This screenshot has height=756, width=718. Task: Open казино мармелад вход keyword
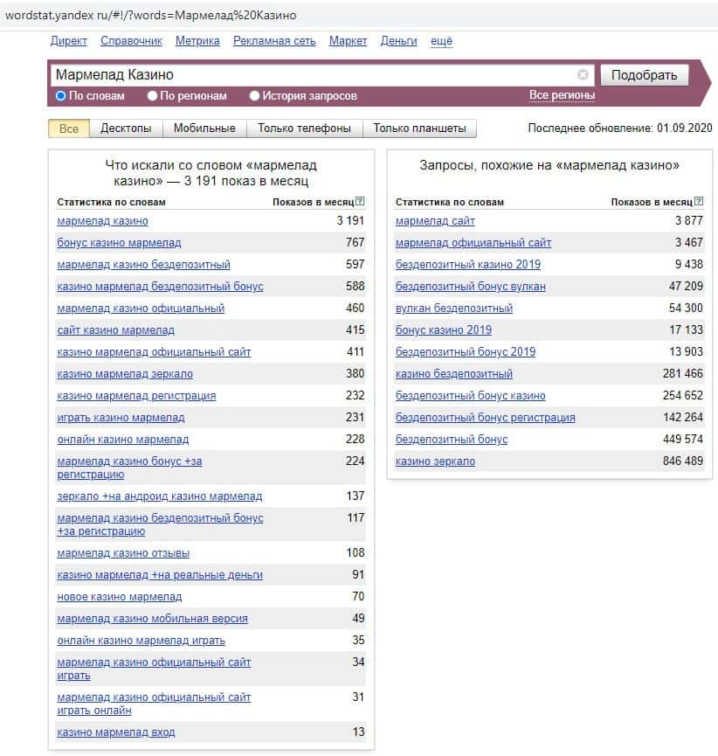tap(116, 732)
